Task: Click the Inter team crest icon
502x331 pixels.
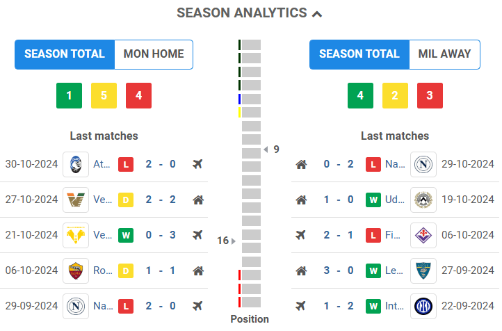Action: point(423,306)
